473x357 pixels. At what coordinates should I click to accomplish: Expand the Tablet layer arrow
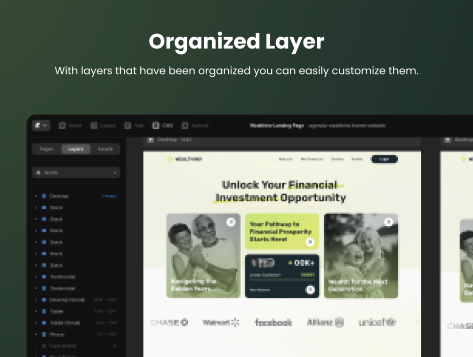point(36,311)
